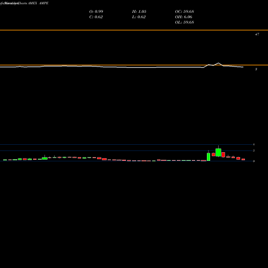Click the 'OL: 59.68' reading
Viewport: 268px width, 268px height.
184,23
